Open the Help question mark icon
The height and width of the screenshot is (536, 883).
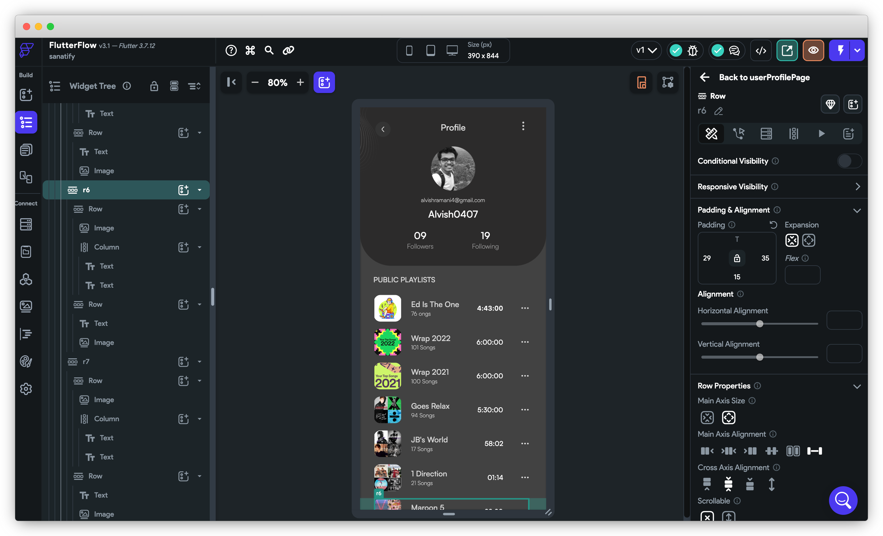point(231,50)
